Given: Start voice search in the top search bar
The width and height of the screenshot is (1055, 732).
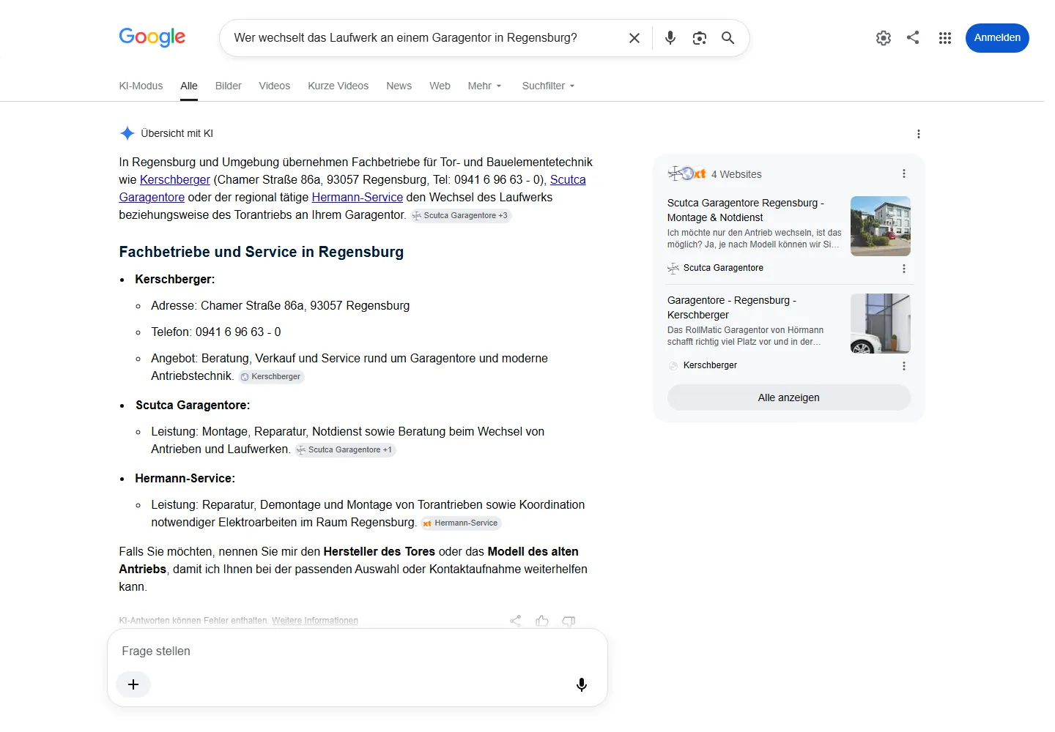Looking at the screenshot, I should [670, 38].
